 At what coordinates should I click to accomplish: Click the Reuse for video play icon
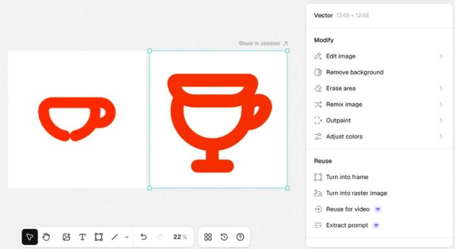[318, 209]
